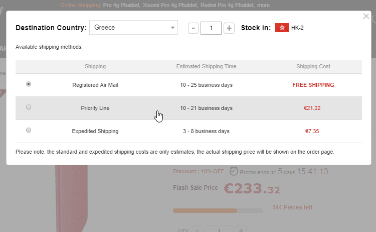This screenshot has width=376, height=232.
Task: Click the Hong Kong flag stock icon
Action: point(282,28)
